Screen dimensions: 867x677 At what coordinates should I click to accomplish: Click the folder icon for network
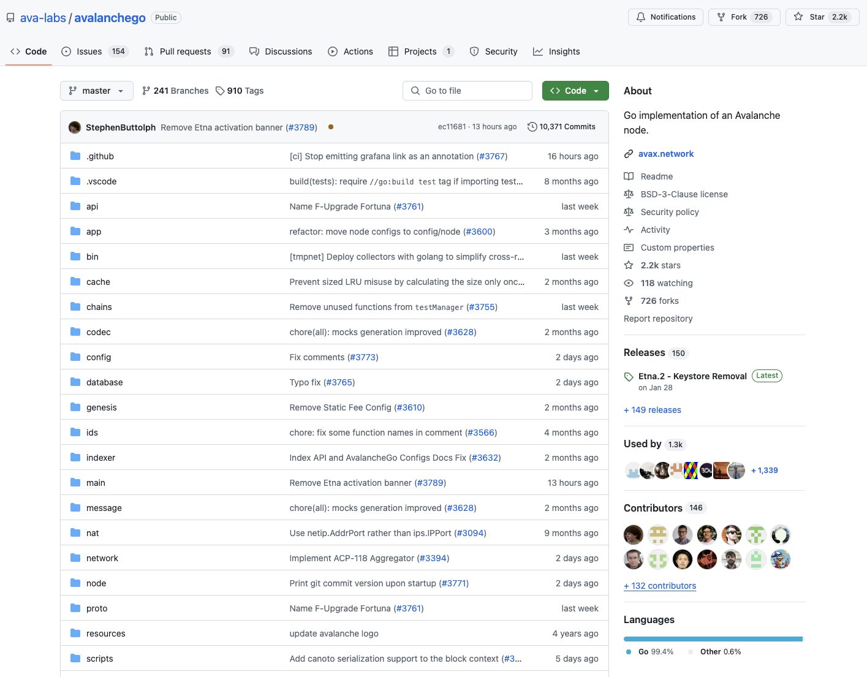pos(75,558)
